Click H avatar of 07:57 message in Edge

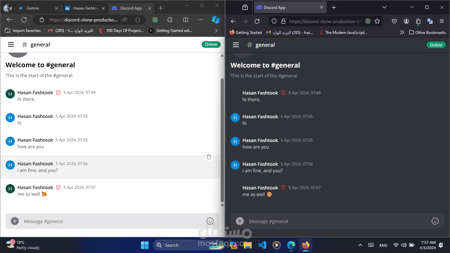tap(10, 189)
